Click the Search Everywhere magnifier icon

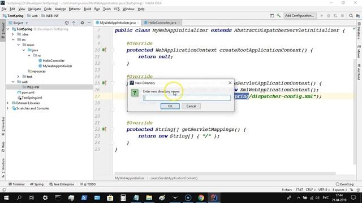pos(351,16)
